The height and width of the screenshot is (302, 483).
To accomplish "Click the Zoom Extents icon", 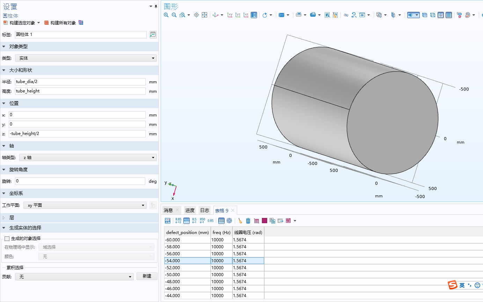I will click(x=205, y=15).
